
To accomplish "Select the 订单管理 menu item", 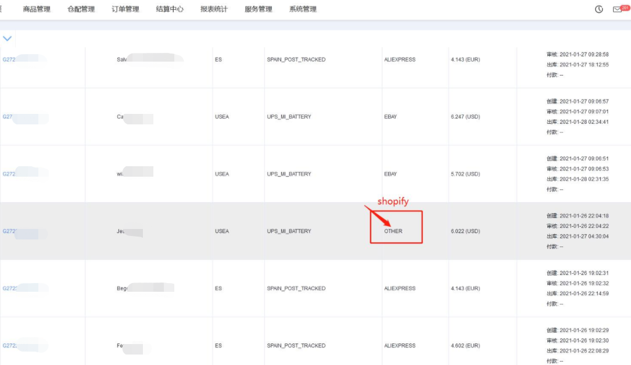I will pyautogui.click(x=126, y=9).
